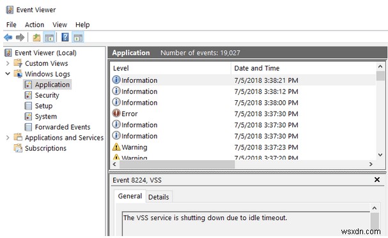Click the Applications and Services folder icon

pyautogui.click(x=18, y=137)
